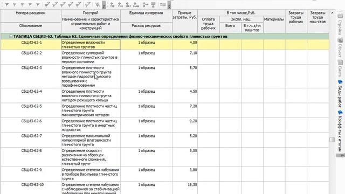Click the crossed-out filter clear icon
The width and height of the screenshot is (345, 194).
[97, 5]
